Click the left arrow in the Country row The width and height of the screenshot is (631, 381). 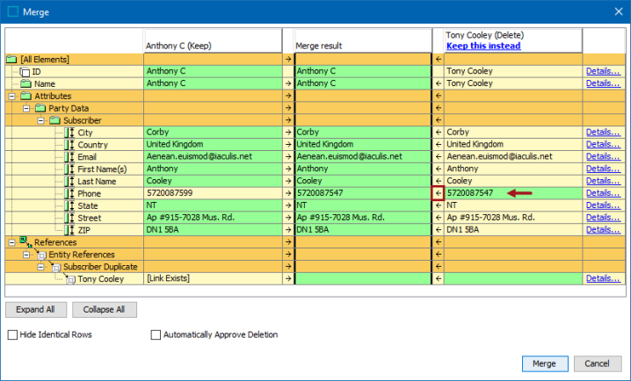point(439,144)
